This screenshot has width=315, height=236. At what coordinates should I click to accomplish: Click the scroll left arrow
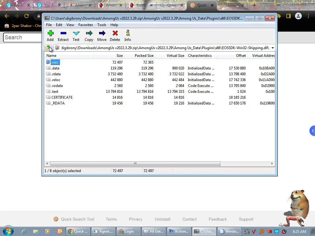[47, 163]
